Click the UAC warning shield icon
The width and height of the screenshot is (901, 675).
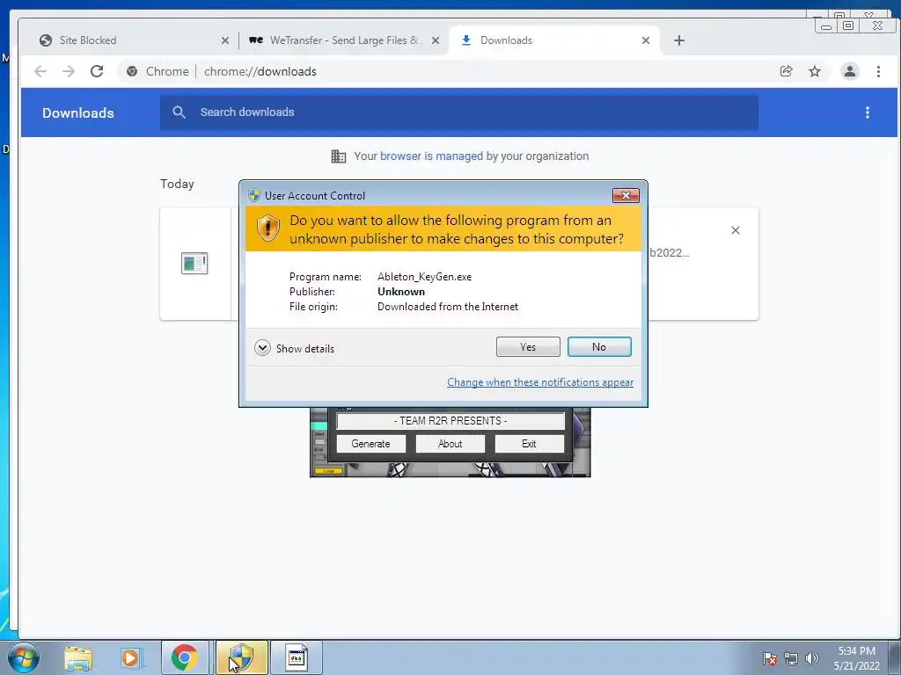pos(267,229)
